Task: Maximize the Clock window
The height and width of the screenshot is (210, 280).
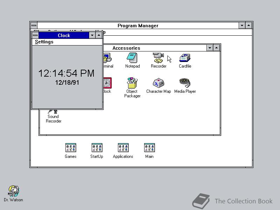Action: point(99,35)
